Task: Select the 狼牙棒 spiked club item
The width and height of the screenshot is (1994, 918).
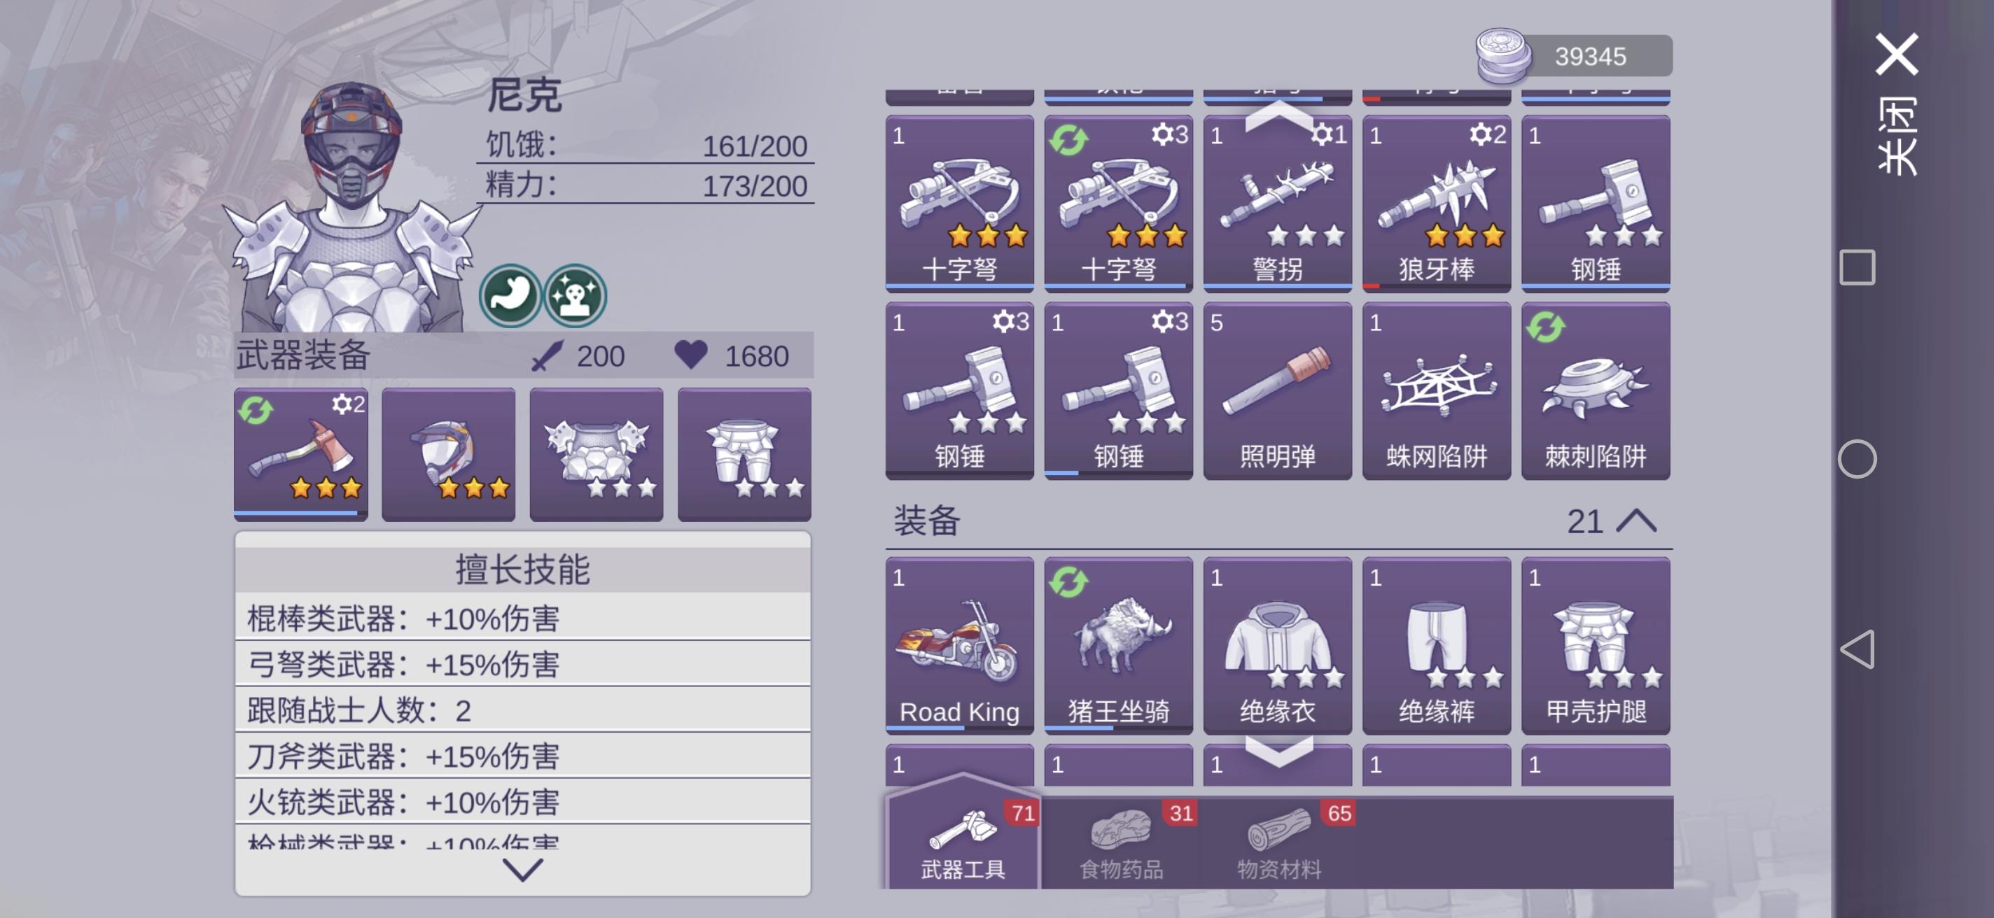Action: click(1436, 204)
